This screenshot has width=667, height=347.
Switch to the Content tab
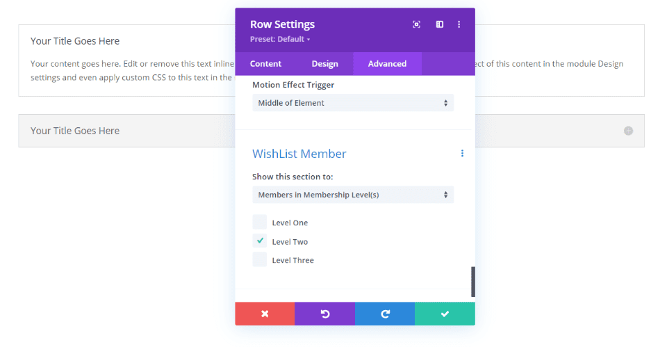265,64
